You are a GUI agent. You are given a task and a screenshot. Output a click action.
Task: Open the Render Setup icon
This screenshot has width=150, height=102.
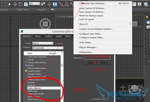(x=146, y=4)
